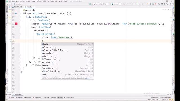Open the File menu
This screenshot has width=180, height=101.
tap(10, 1)
